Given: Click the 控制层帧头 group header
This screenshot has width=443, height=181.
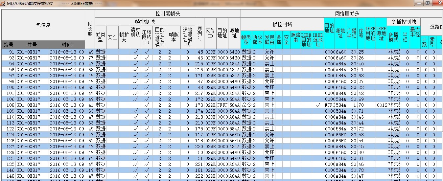Looking at the screenshot, I should pos(168,14).
